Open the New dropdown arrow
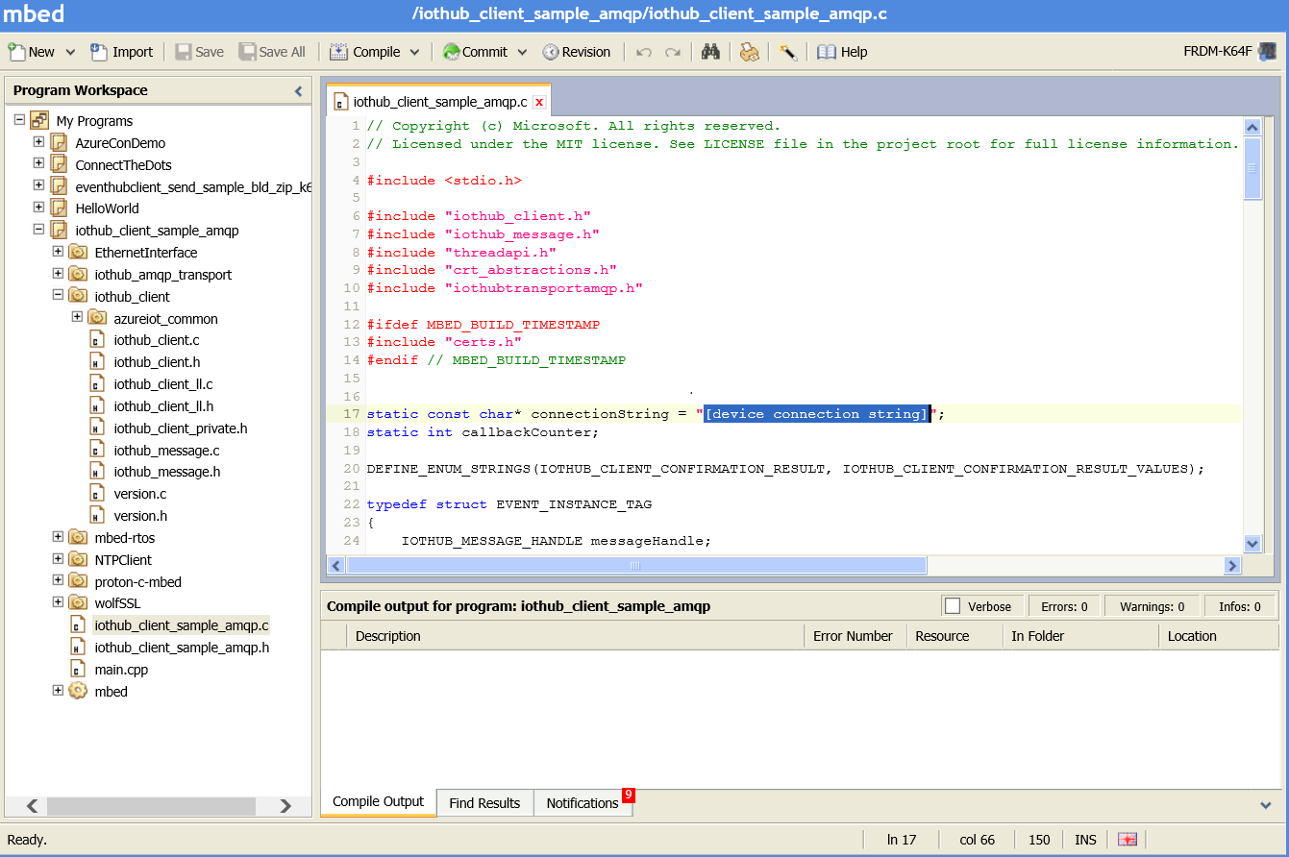Image resolution: width=1289 pixels, height=857 pixels. [x=70, y=52]
